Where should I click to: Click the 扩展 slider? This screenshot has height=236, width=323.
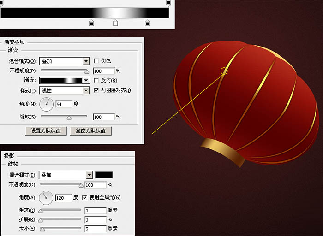tap(60, 219)
